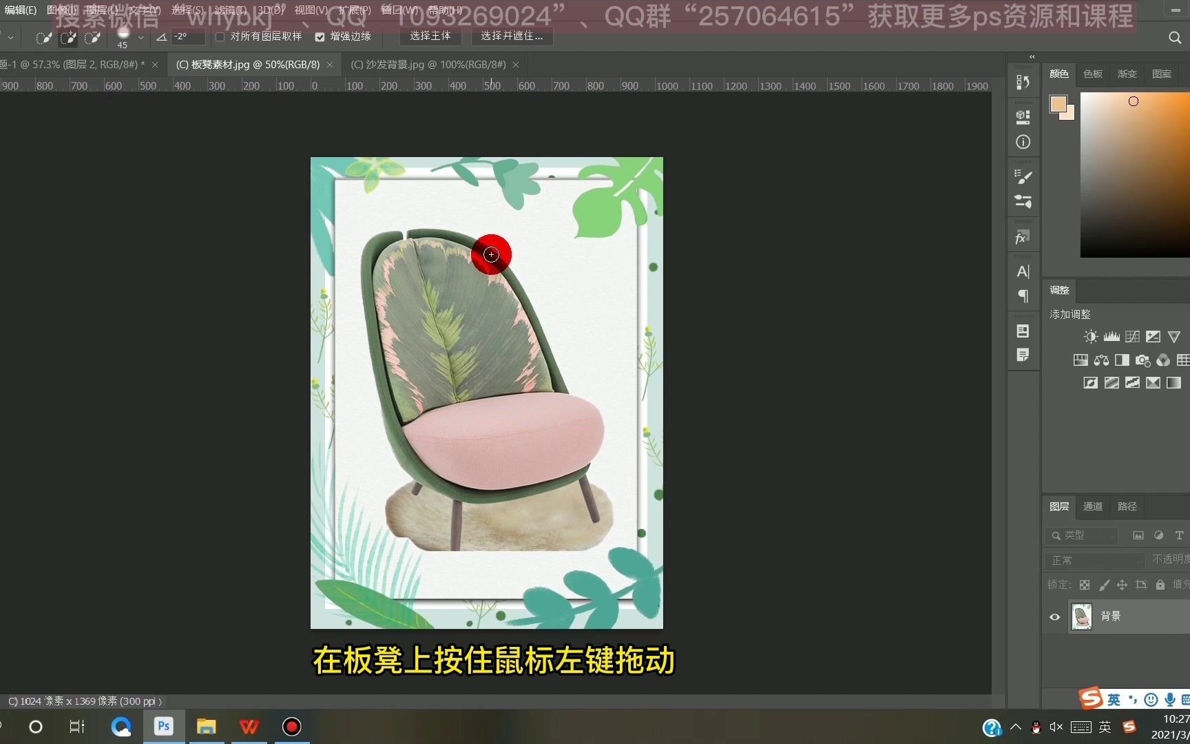Open the Paragraph panel icon

(1023, 296)
